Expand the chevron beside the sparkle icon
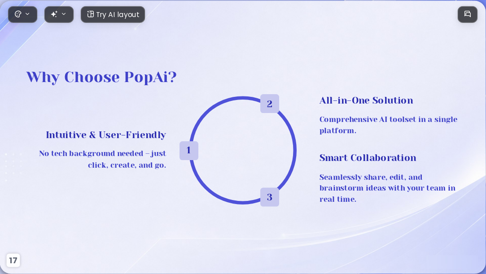The width and height of the screenshot is (486, 274). 64,14
